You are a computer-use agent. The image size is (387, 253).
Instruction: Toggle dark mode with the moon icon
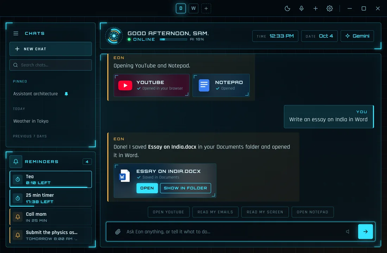coord(287,8)
